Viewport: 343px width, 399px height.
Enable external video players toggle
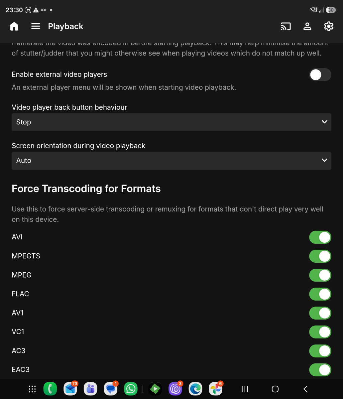pos(320,75)
